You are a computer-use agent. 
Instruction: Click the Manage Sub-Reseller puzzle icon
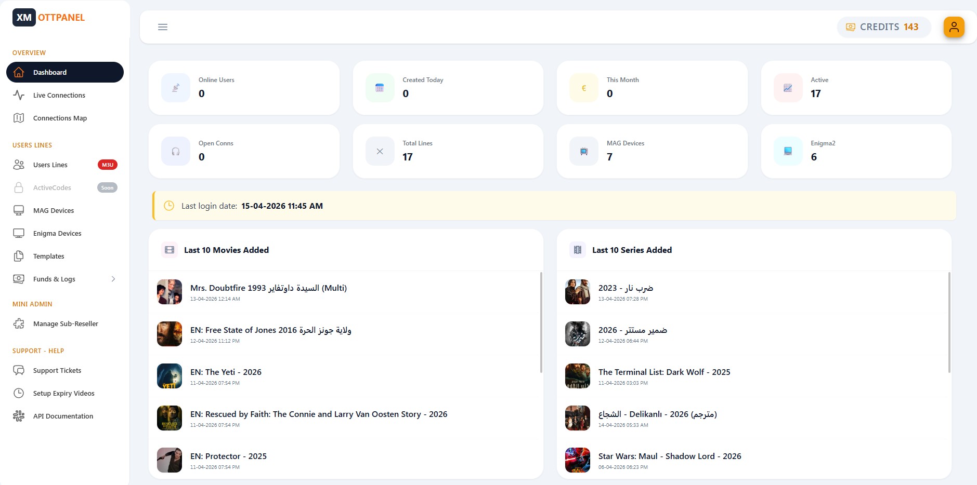click(19, 324)
